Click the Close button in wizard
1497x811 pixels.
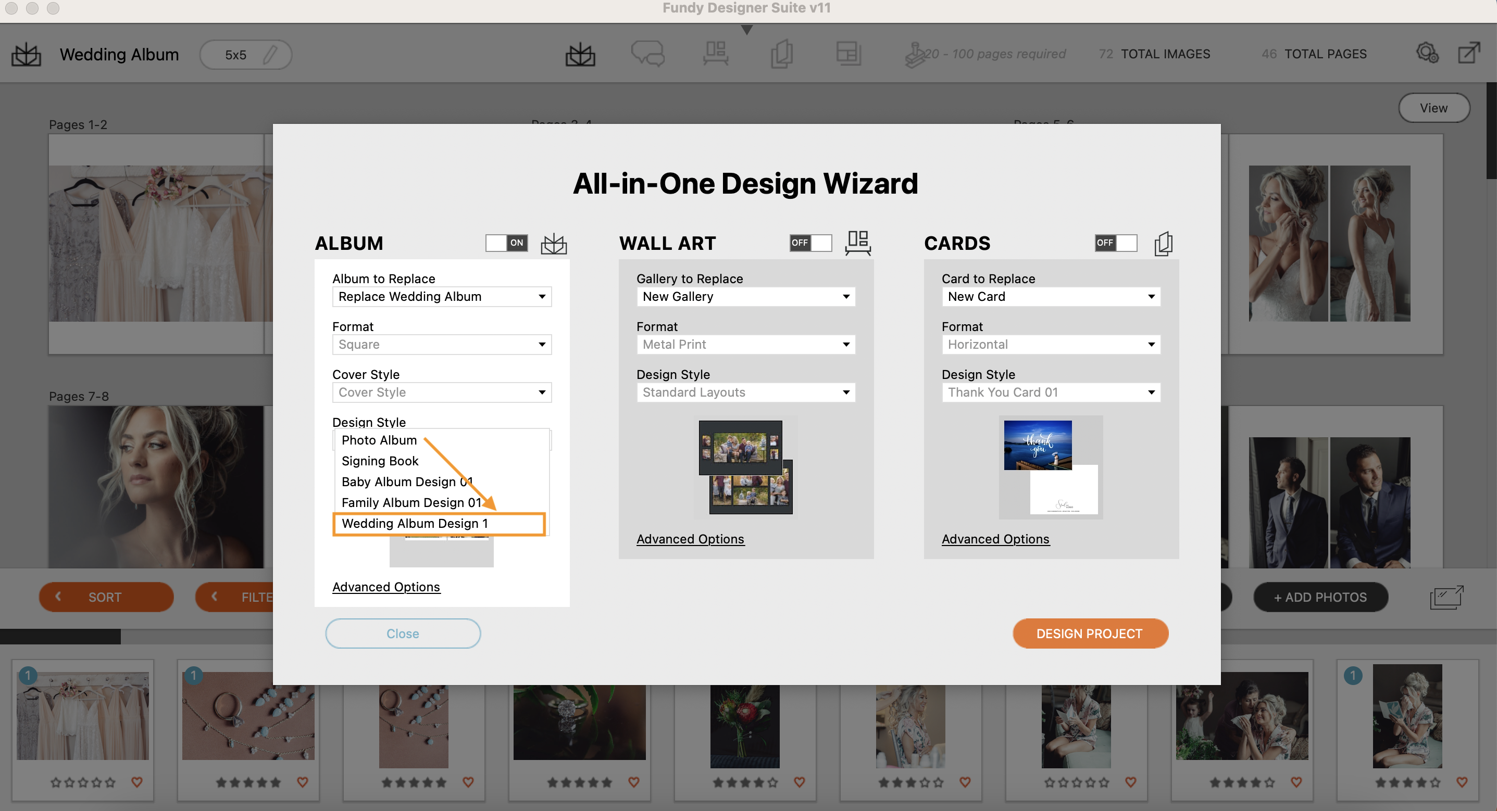coord(403,634)
